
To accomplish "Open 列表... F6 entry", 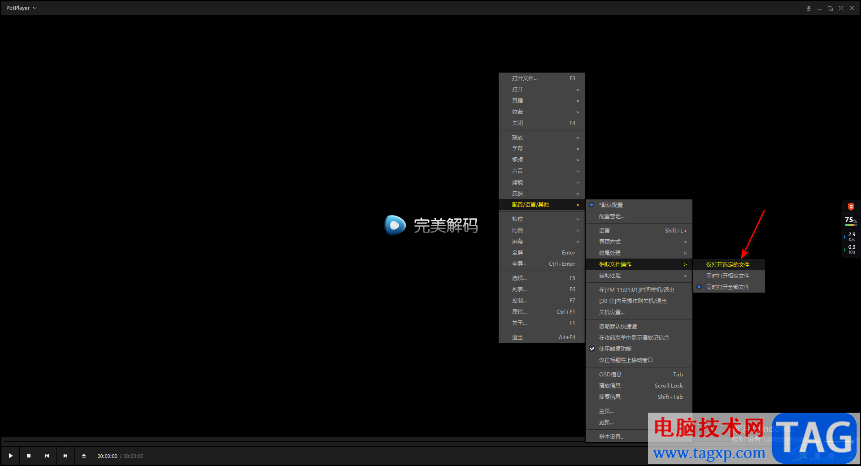I will (x=542, y=289).
